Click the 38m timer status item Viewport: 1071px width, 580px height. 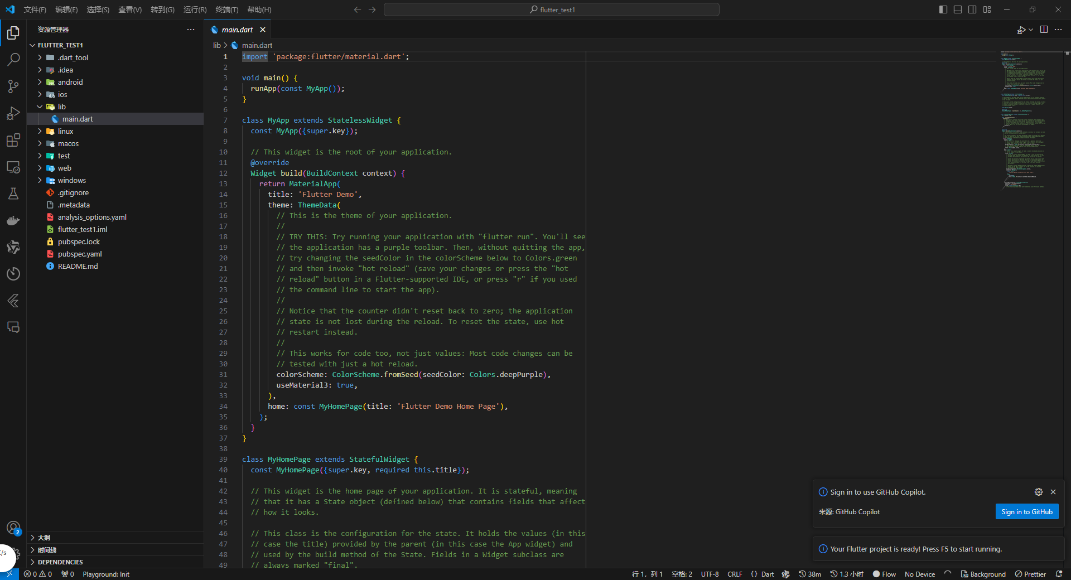click(810, 574)
